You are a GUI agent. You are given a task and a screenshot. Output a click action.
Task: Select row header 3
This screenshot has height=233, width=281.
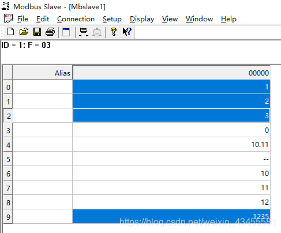[x=8, y=130]
